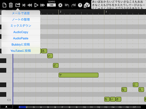Image resolution: width=146 pixels, height=109 pixels.
Task: Choose YouTubeに投稿
Action: (x=21, y=51)
